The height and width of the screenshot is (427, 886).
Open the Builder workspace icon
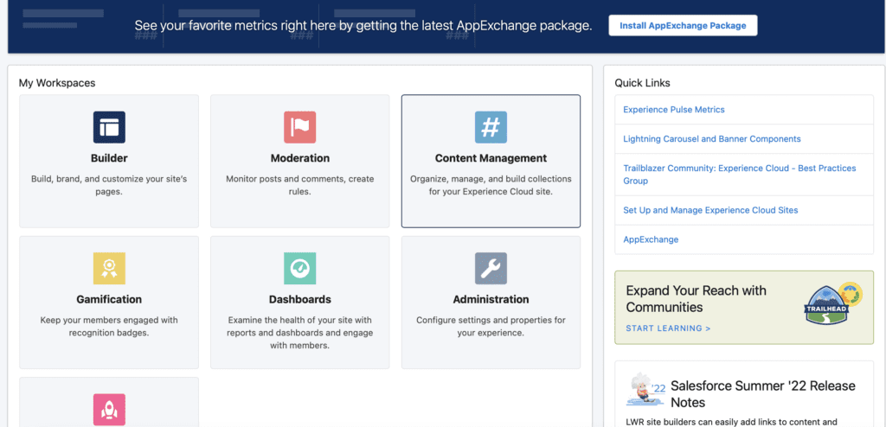tap(109, 127)
